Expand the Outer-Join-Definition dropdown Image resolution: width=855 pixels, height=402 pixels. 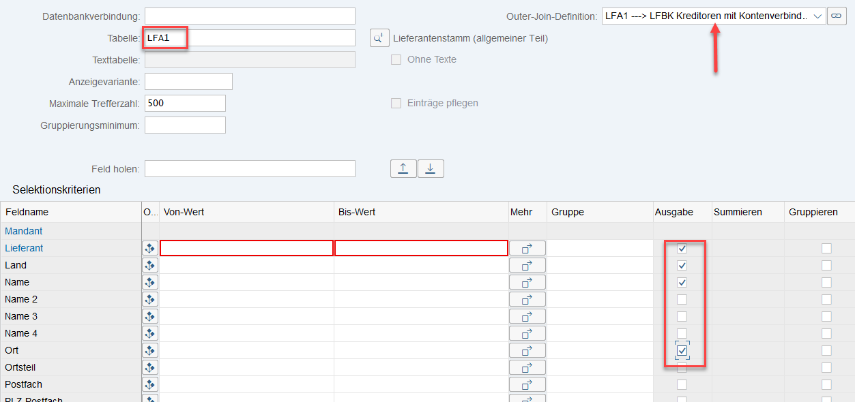point(817,16)
